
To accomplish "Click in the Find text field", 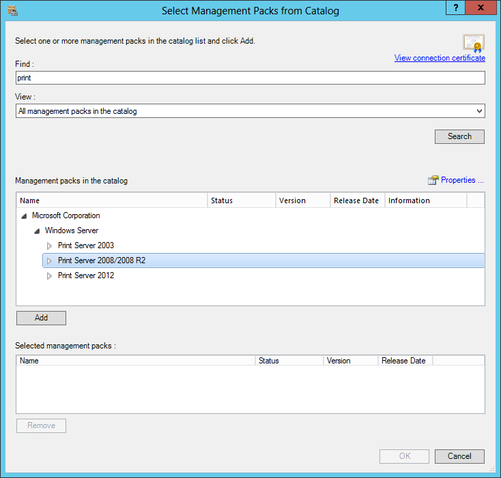I will 250,78.
